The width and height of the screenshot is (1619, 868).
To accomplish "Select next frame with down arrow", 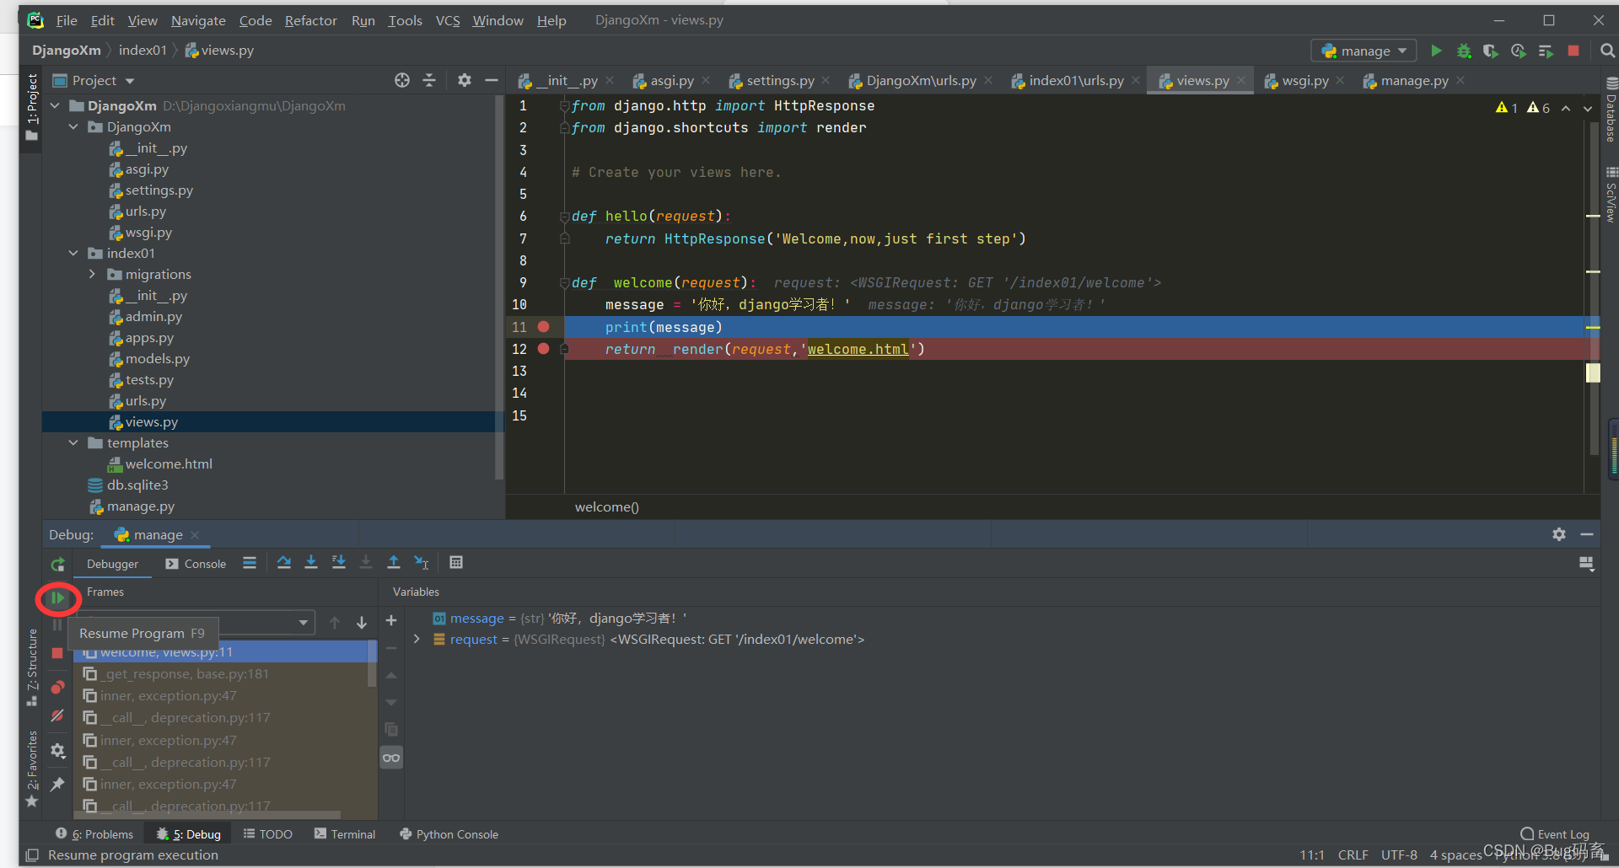I will tap(362, 623).
